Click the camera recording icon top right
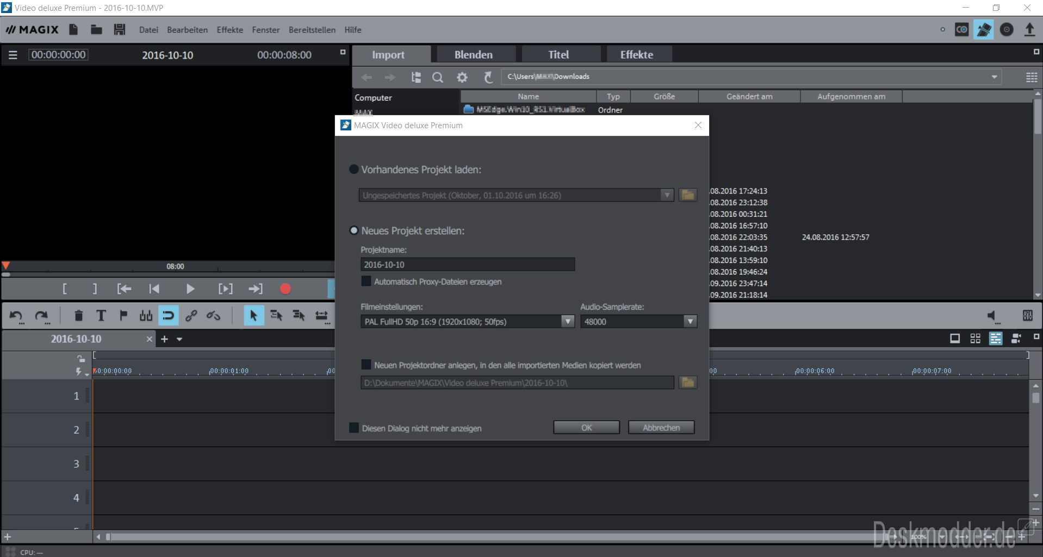The height and width of the screenshot is (557, 1043). [961, 29]
